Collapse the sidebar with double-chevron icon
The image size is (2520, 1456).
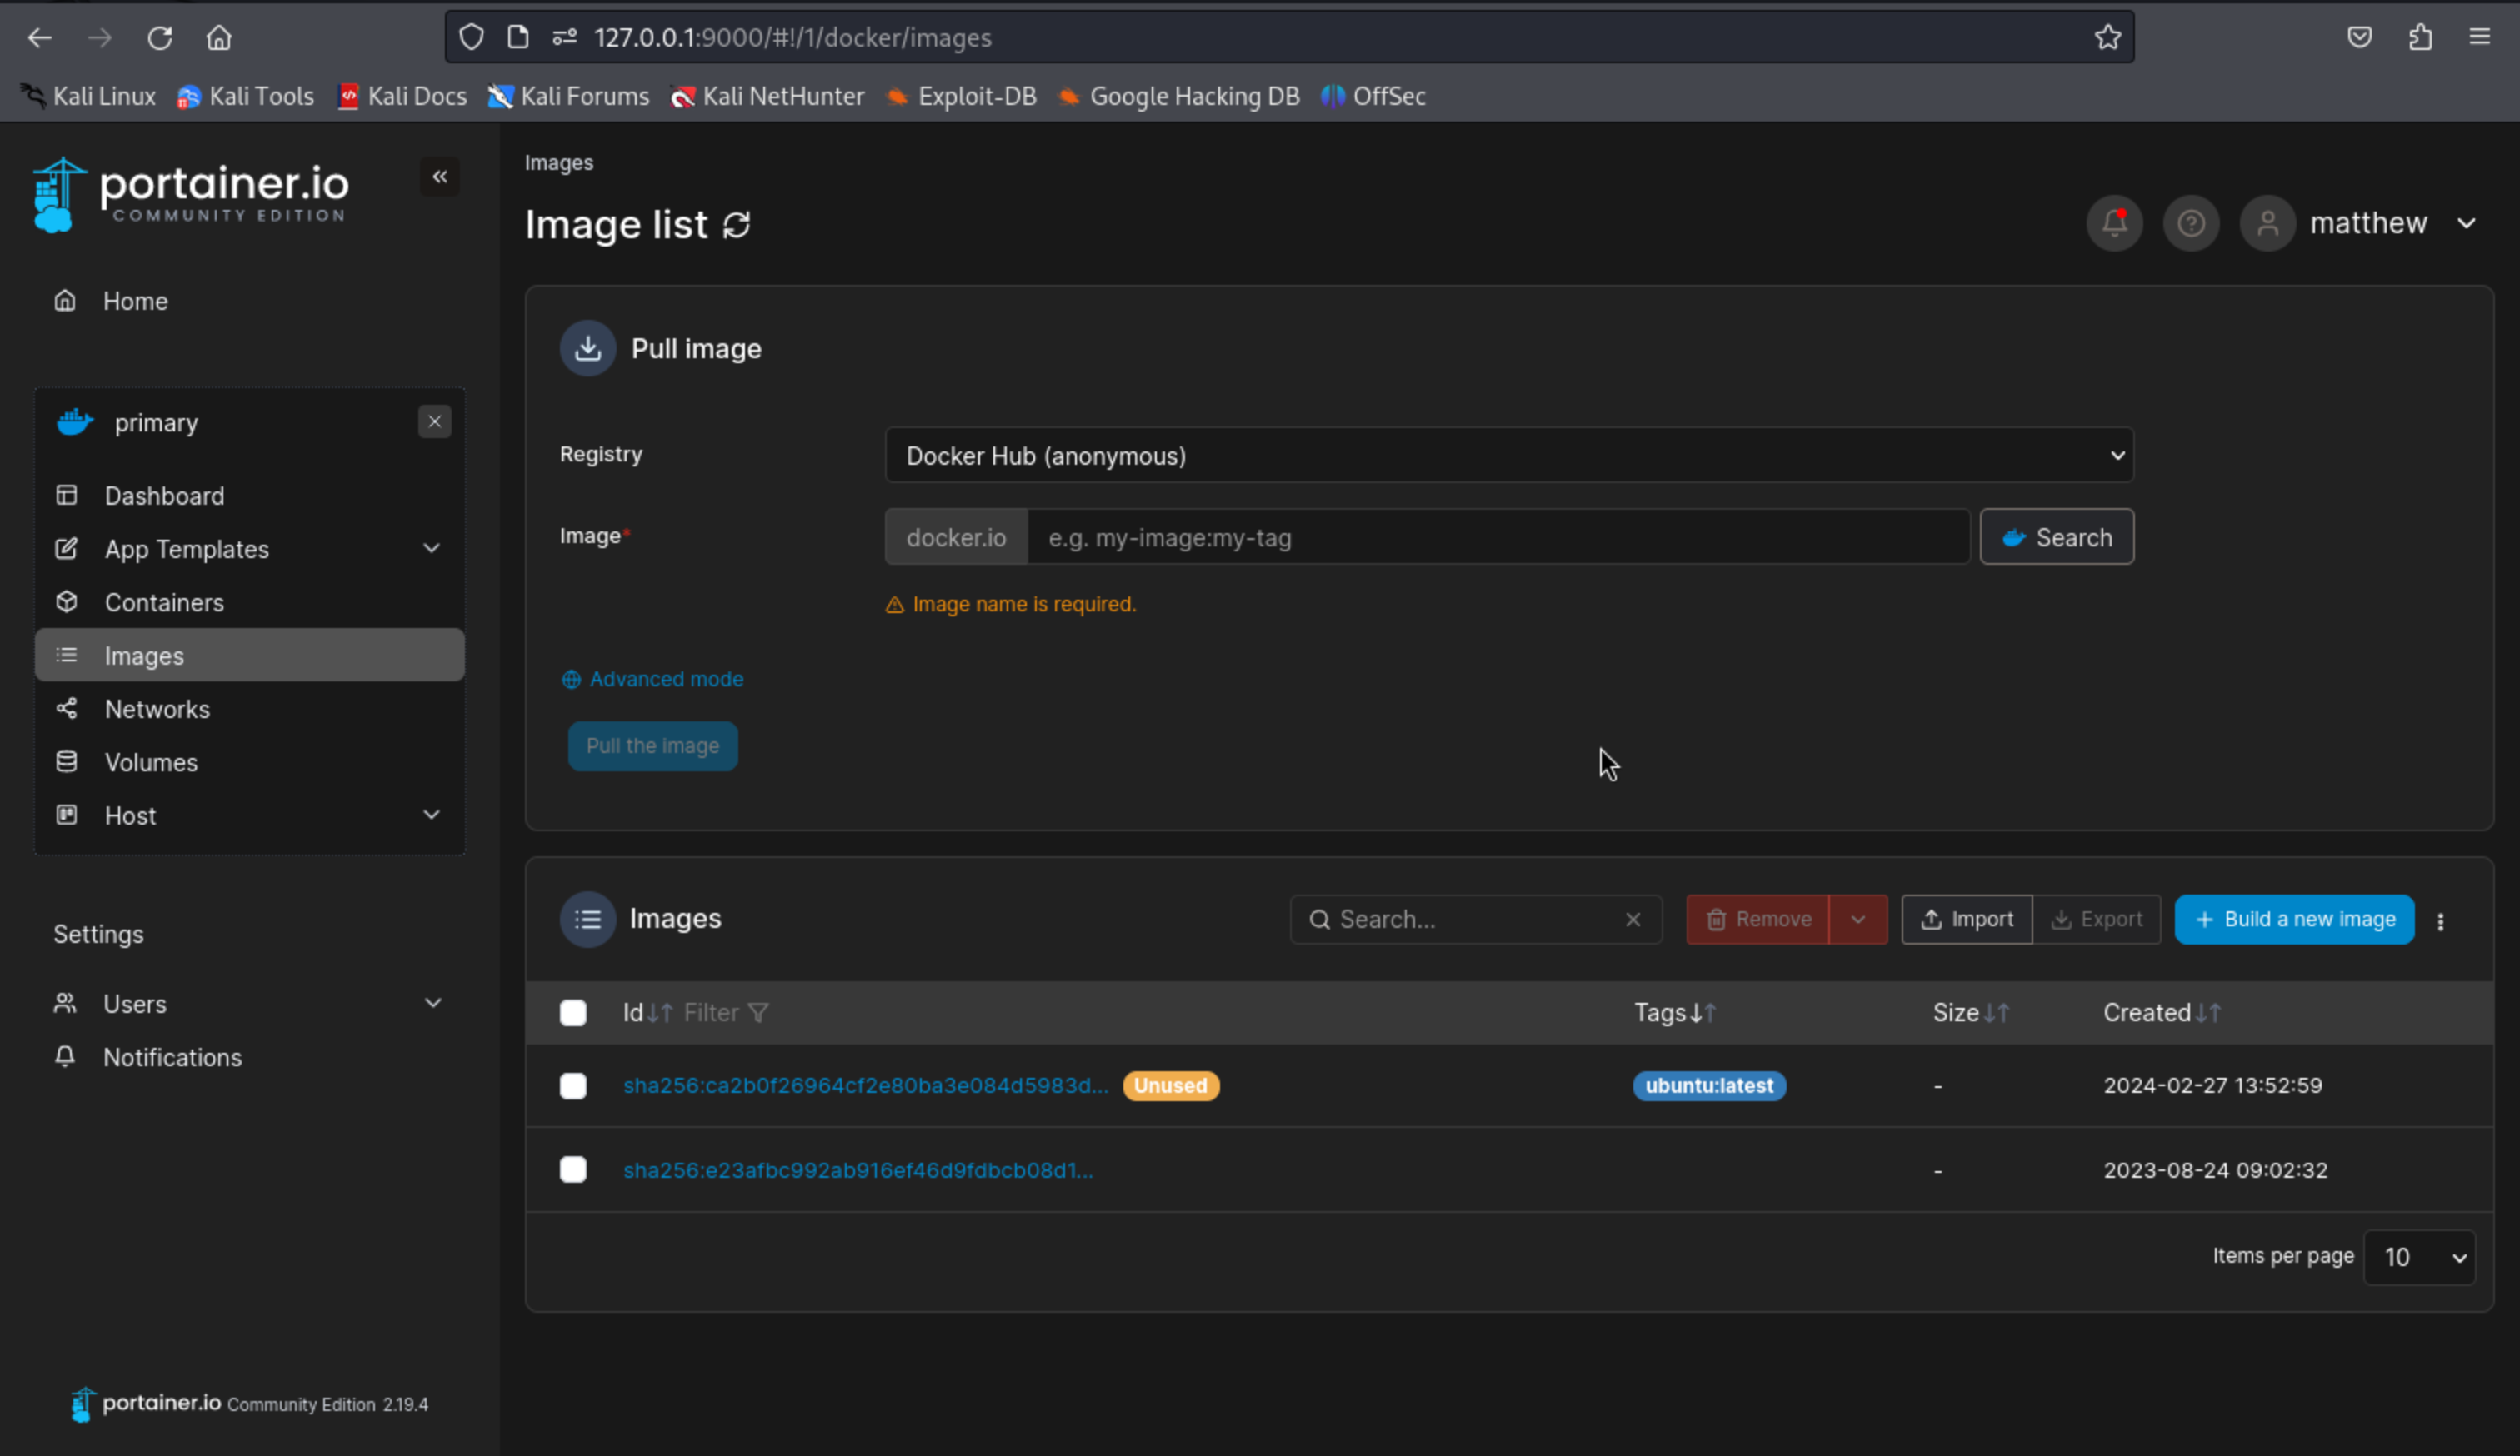point(439,177)
